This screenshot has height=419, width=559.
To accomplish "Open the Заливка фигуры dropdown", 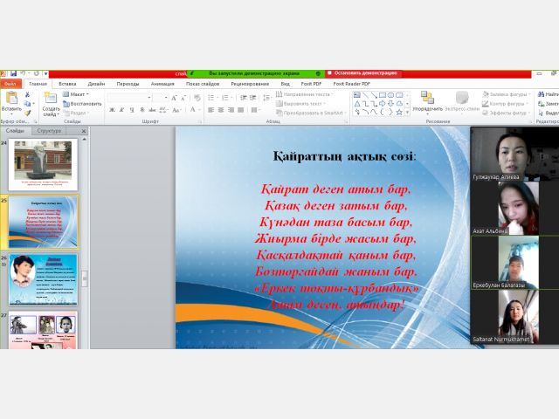I will [507, 94].
